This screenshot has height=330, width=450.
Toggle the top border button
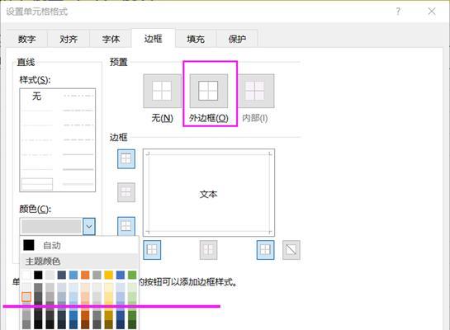[126, 158]
